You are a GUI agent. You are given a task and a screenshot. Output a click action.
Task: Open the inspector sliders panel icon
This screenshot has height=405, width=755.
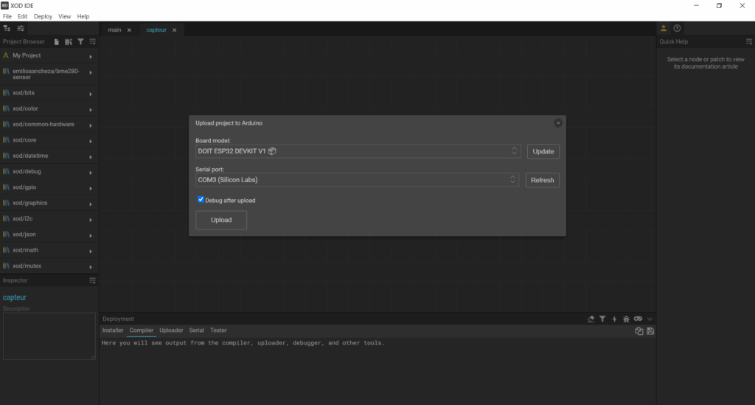(x=21, y=29)
